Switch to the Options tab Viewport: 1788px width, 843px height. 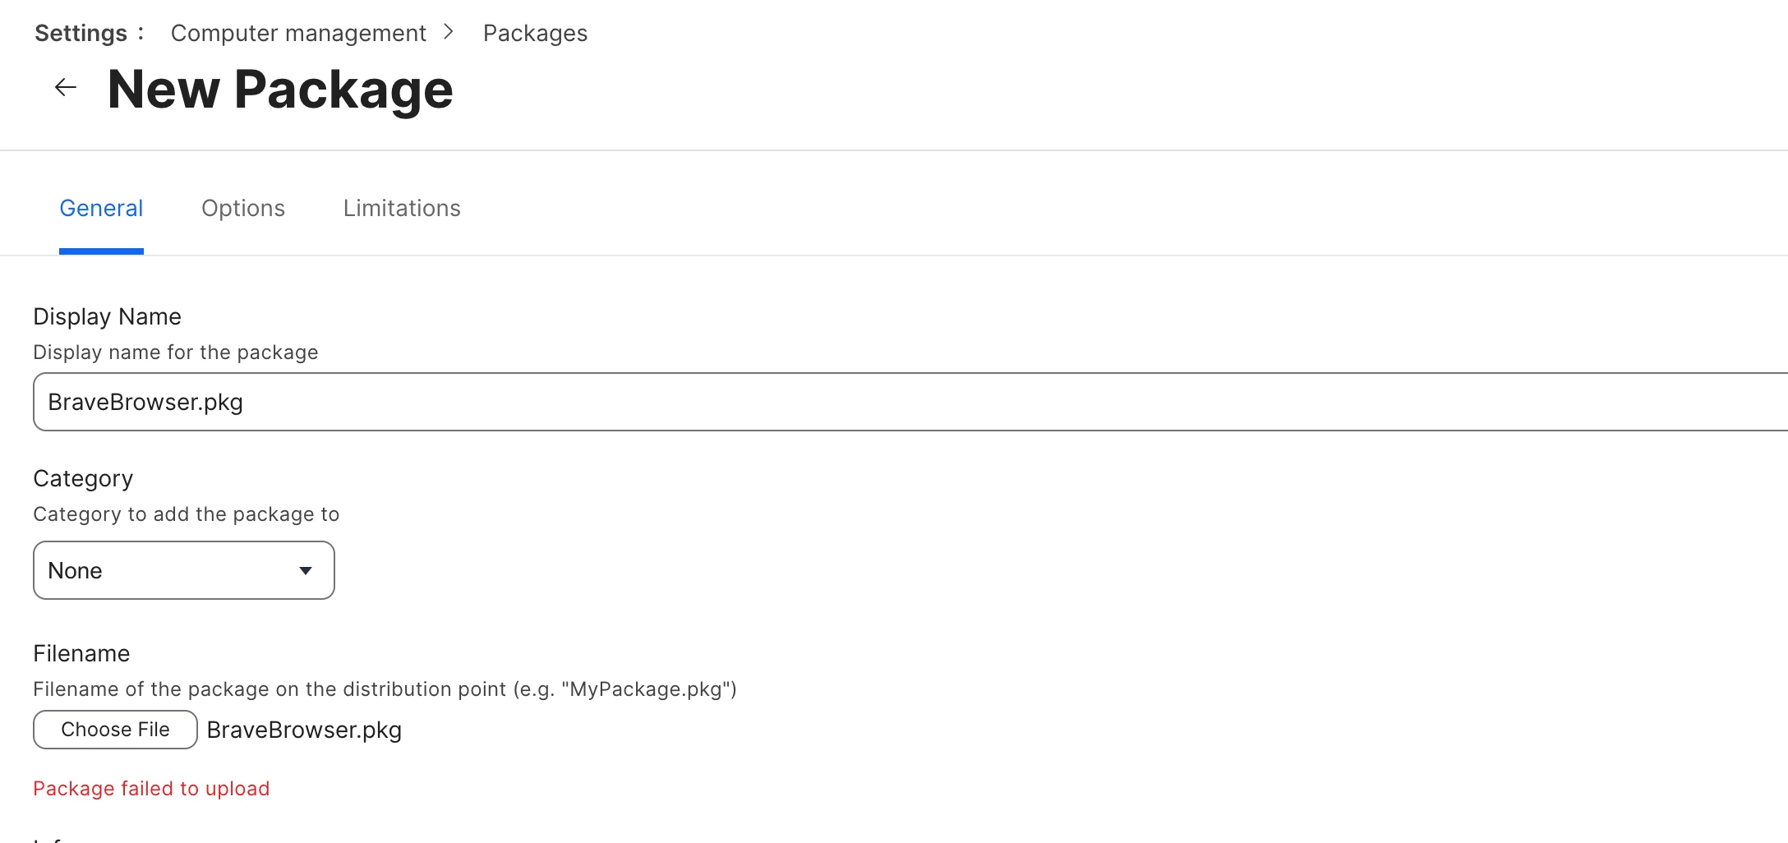[x=243, y=208]
